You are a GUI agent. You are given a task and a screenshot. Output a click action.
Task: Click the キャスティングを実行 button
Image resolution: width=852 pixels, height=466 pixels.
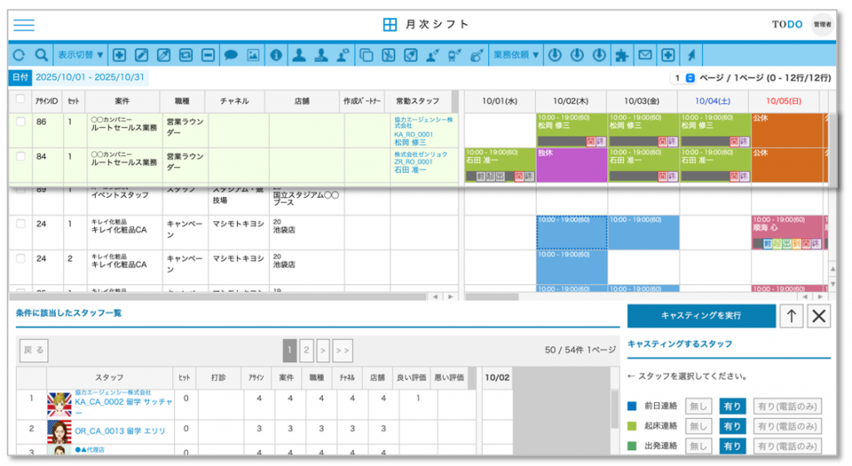click(700, 316)
